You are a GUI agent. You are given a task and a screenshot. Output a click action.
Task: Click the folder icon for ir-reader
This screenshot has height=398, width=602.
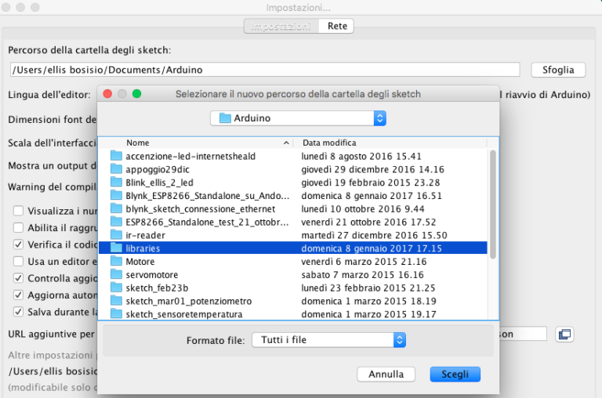116,235
